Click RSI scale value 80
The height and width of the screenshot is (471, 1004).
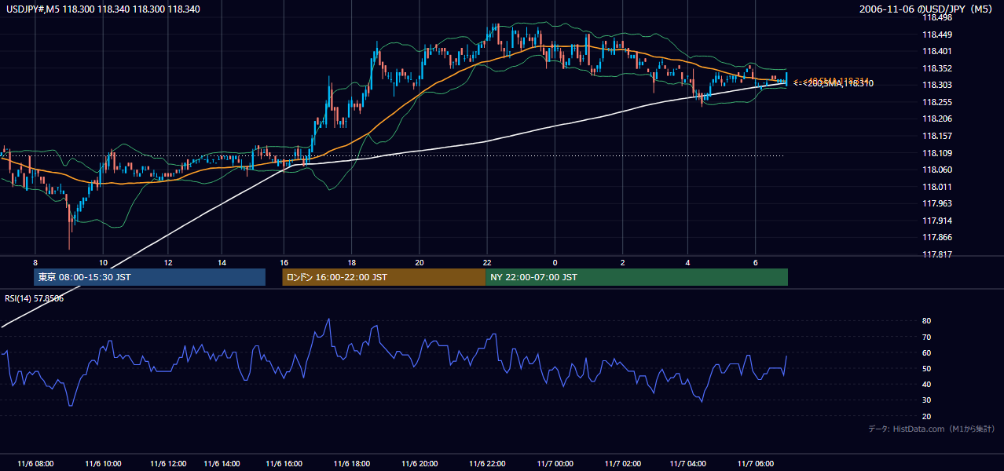tap(927, 321)
